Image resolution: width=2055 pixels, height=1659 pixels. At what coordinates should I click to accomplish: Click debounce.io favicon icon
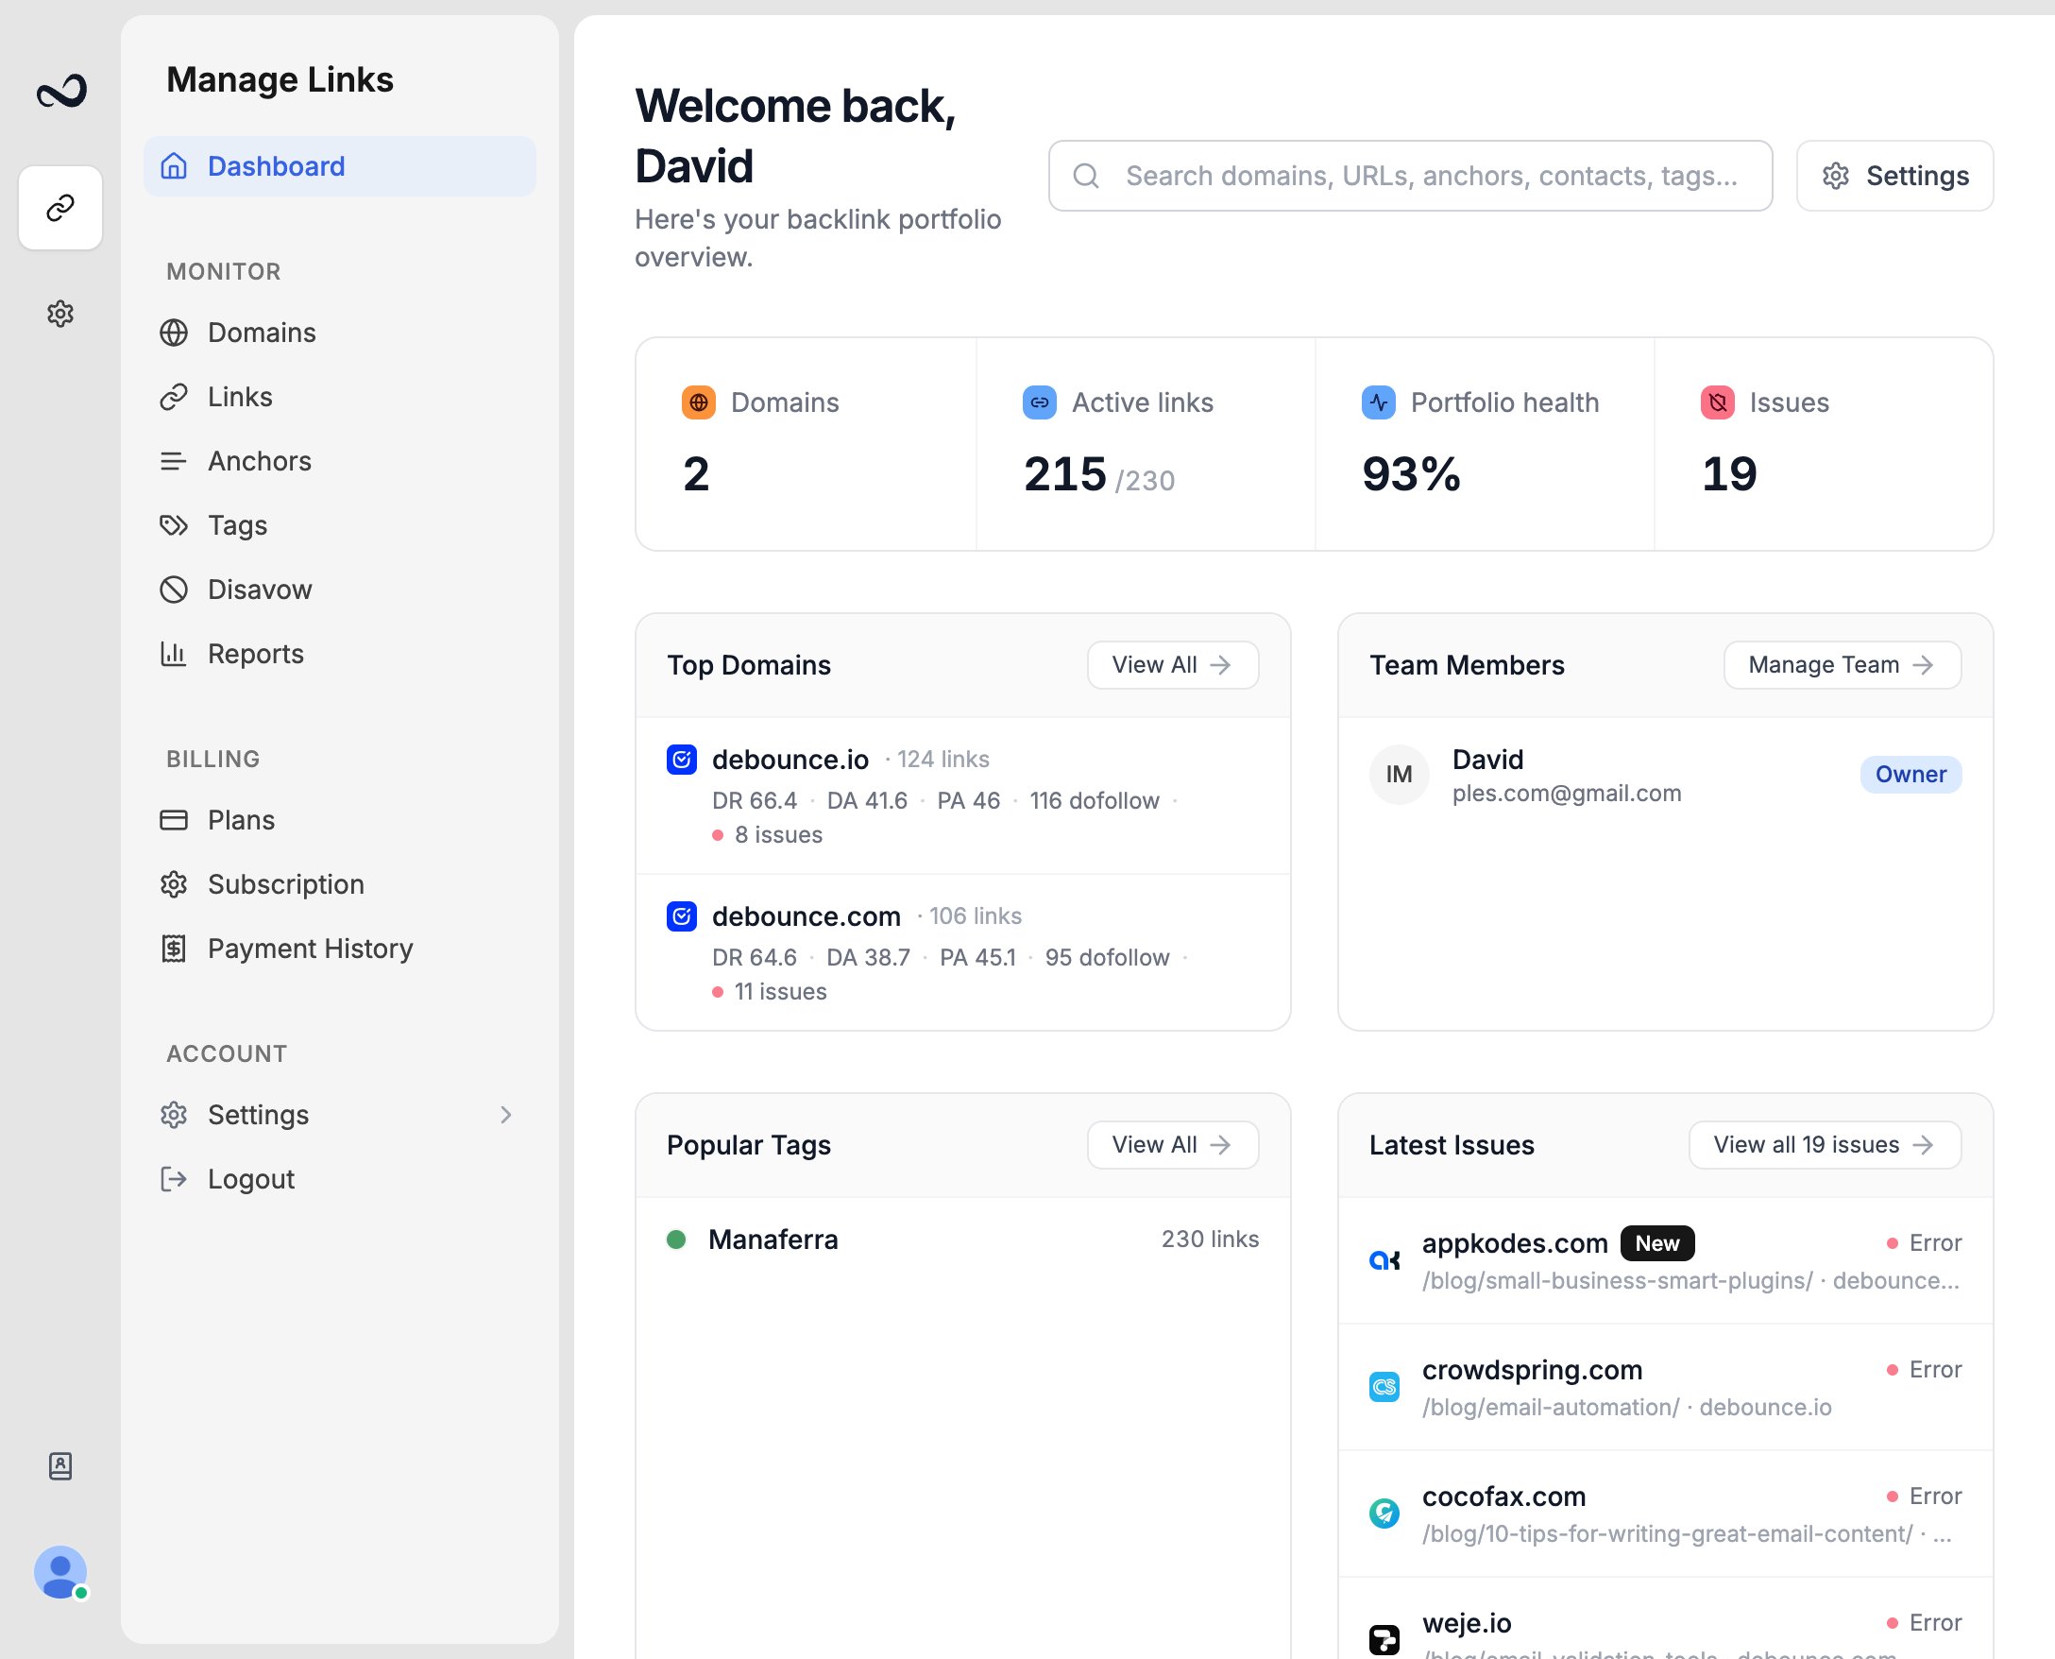coord(681,760)
